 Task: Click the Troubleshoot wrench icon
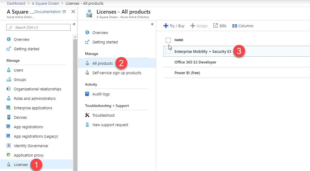pyautogui.click(x=87, y=115)
